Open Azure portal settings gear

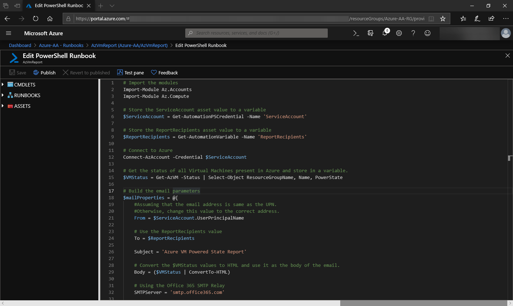[x=399, y=33]
